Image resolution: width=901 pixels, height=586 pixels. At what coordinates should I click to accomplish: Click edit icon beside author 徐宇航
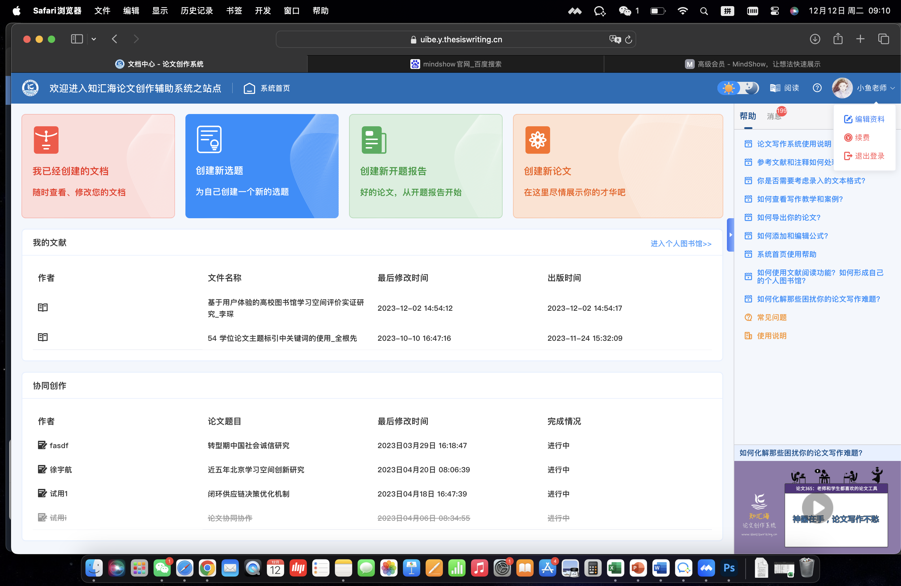(x=42, y=470)
